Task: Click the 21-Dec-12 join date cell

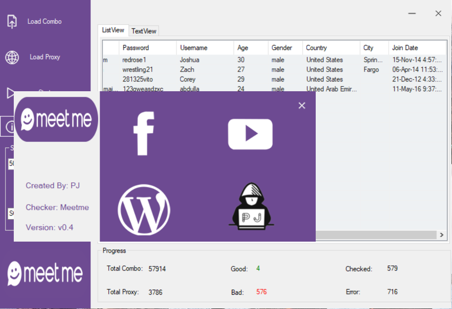Action: (x=417, y=79)
